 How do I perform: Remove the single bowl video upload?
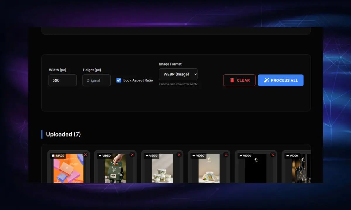click(226, 155)
